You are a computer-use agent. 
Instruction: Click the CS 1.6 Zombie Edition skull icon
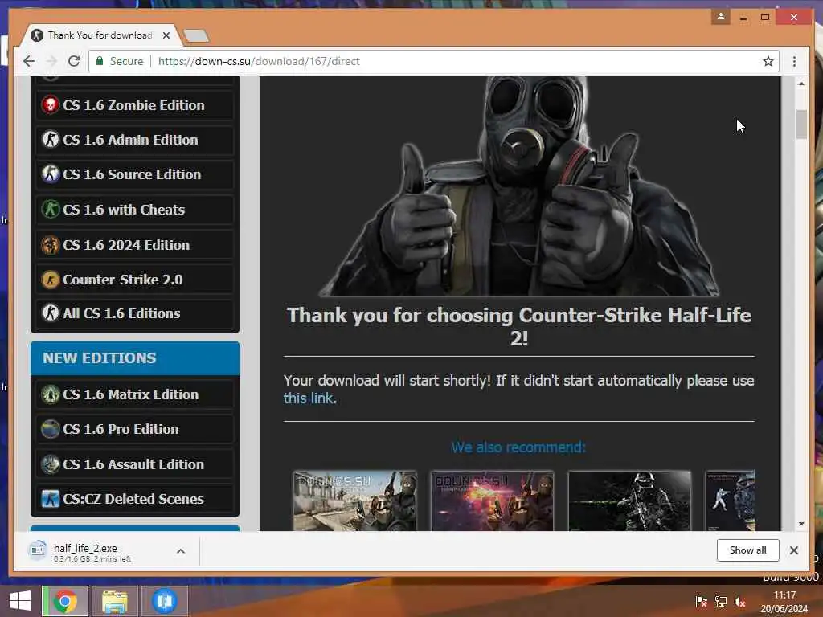click(51, 105)
